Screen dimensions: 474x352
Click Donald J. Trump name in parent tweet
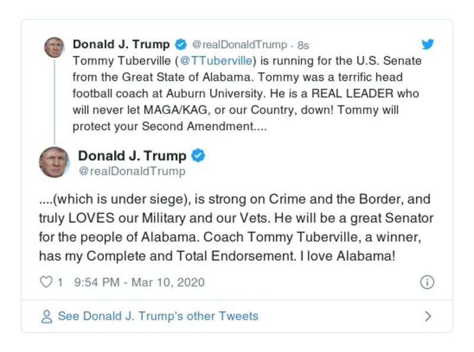click(x=121, y=44)
